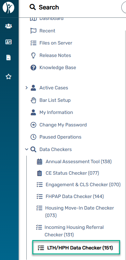This screenshot has height=260, width=126.
Task: Open the Recent menu item
Action: 47,31
